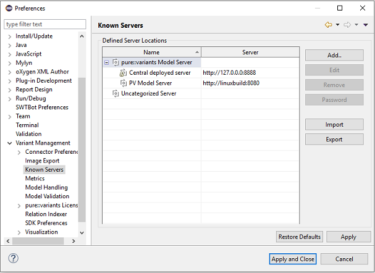375x273 pixels.
Task: Click the PV Model Server icon
Action: pos(124,83)
